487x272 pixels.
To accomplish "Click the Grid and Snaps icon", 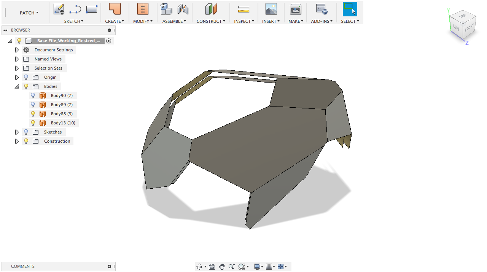I will 269,267.
